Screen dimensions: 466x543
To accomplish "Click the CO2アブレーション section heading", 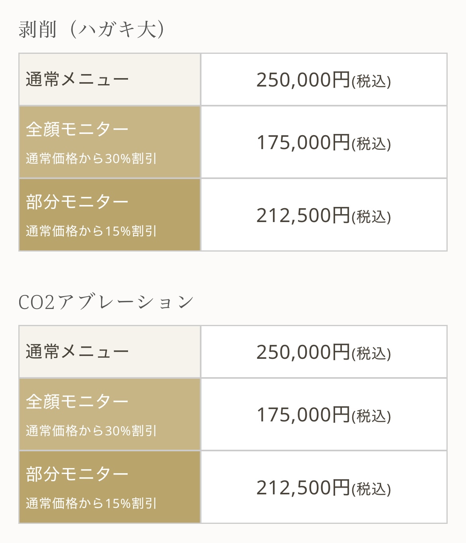I will point(106,302).
